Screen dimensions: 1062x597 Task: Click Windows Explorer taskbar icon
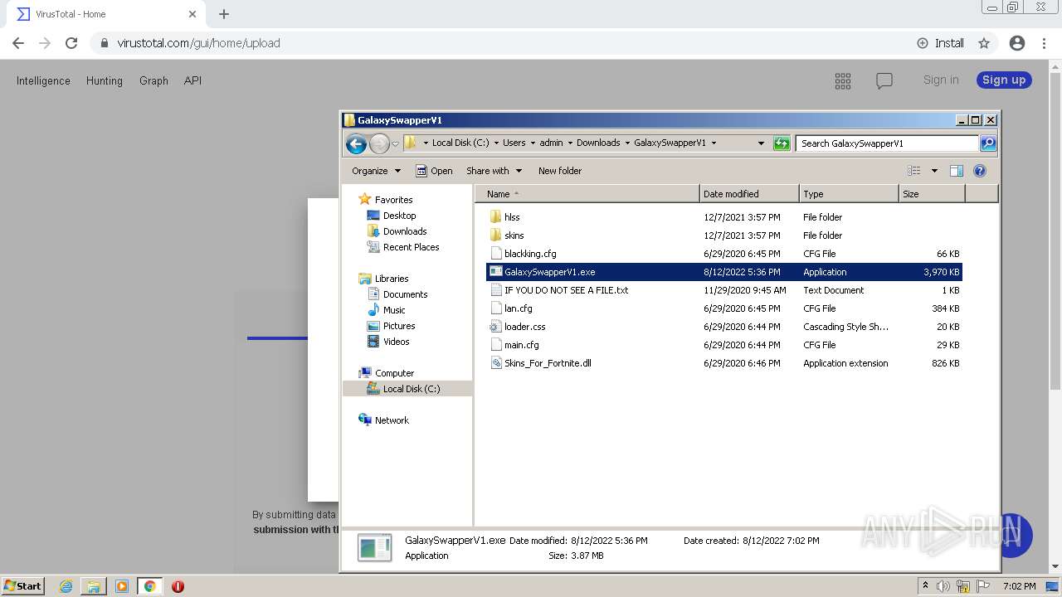pyautogui.click(x=94, y=586)
